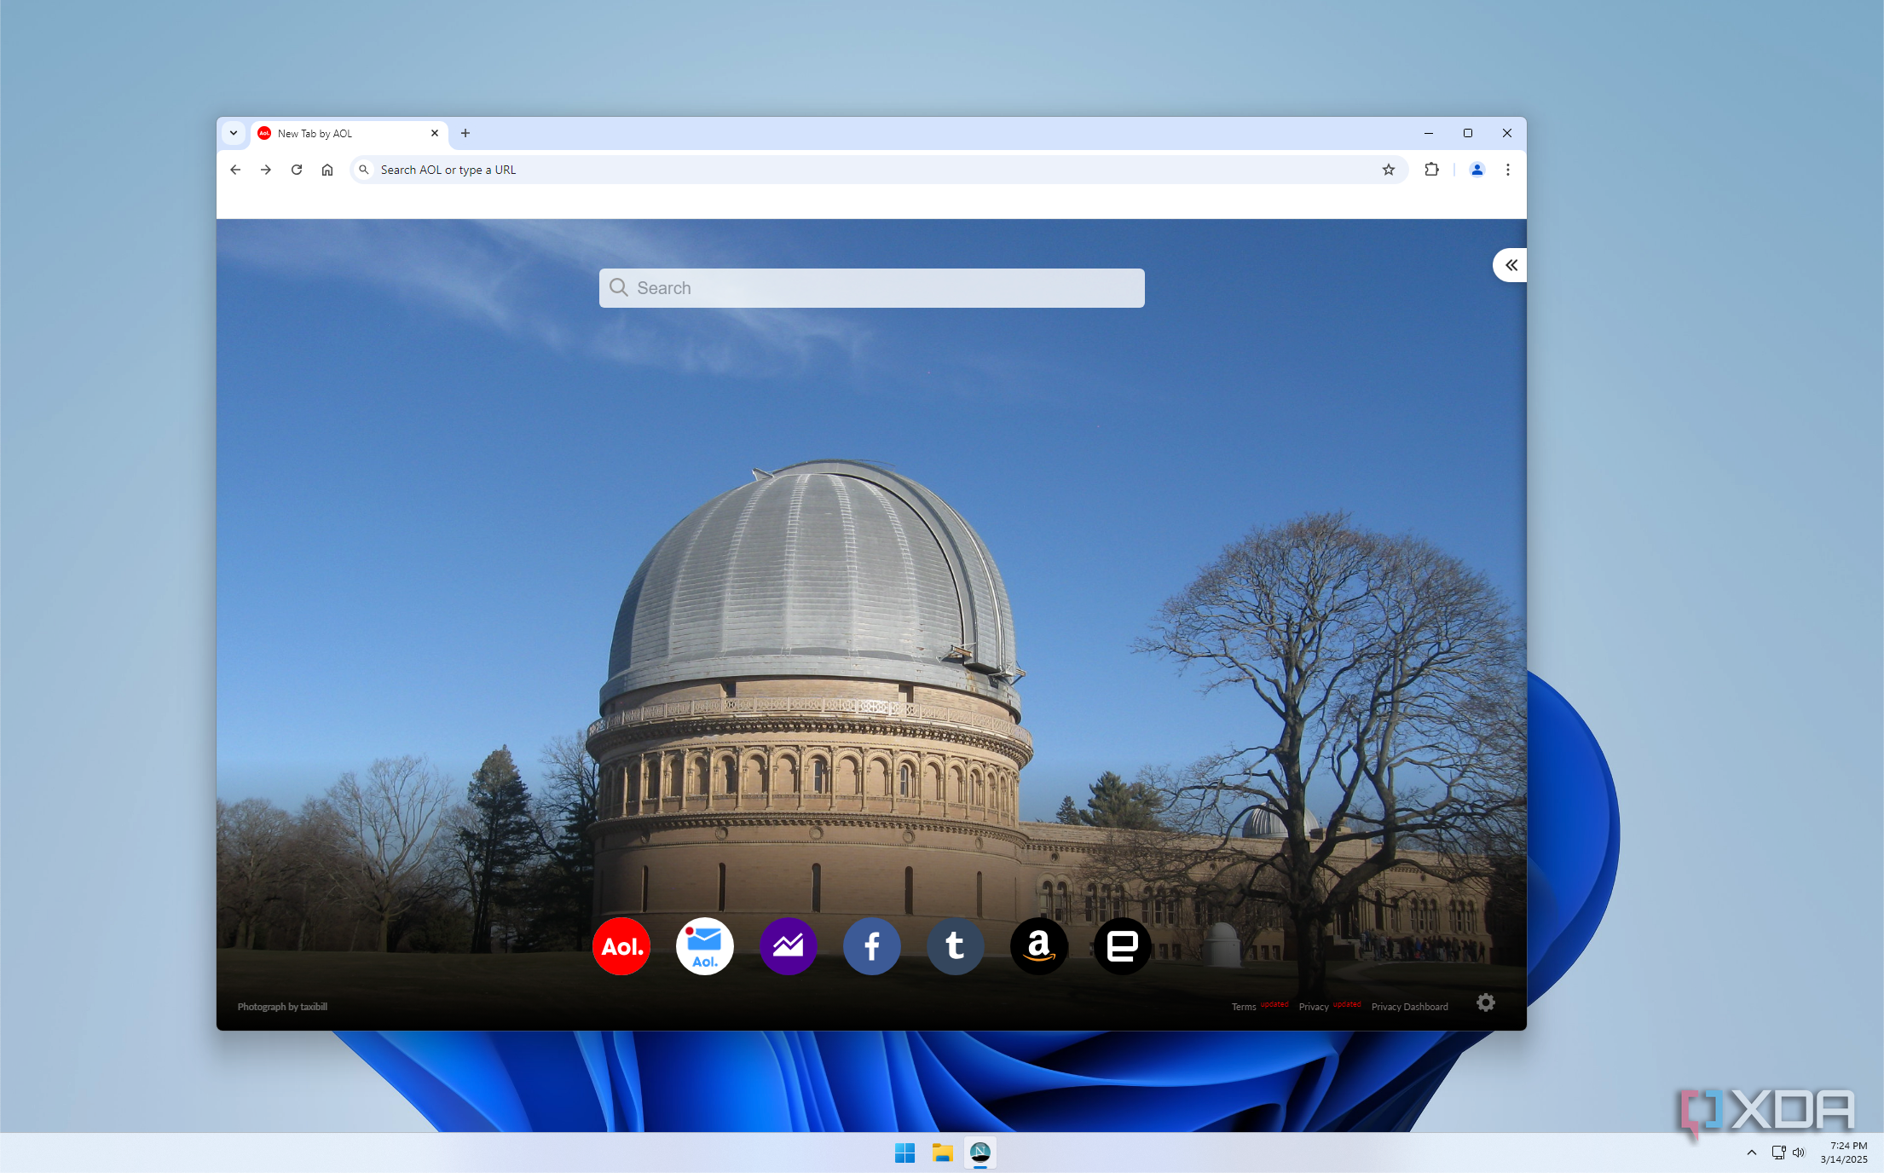Close the New Tab by AOL tab
The width and height of the screenshot is (1884, 1173).
point(435,133)
